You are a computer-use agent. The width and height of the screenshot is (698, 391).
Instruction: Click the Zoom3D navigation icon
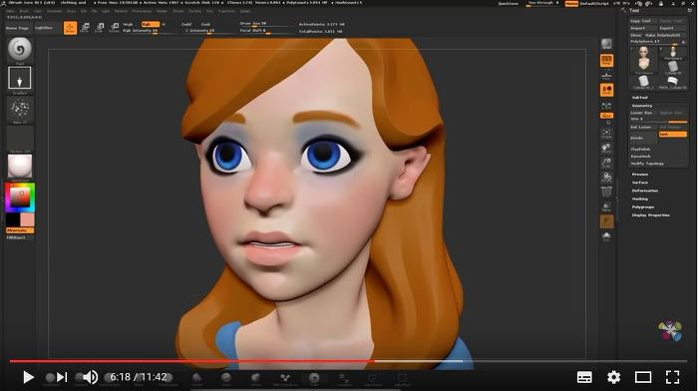point(606,163)
